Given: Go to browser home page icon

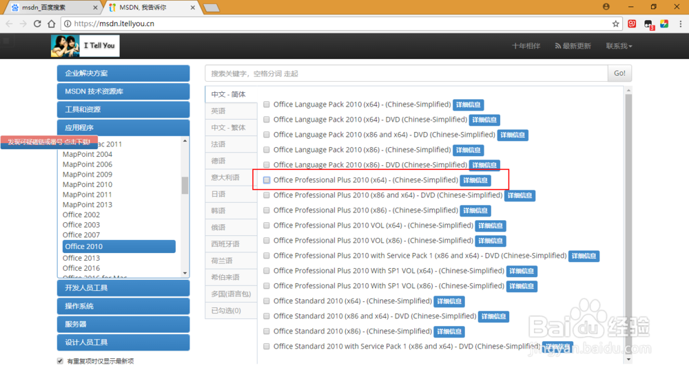Looking at the screenshot, I should pyautogui.click(x=52, y=23).
